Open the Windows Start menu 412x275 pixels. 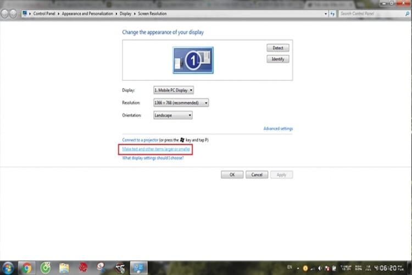pyautogui.click(x=8, y=268)
